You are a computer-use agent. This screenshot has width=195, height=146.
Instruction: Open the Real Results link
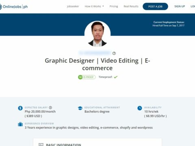(x=131, y=6)
